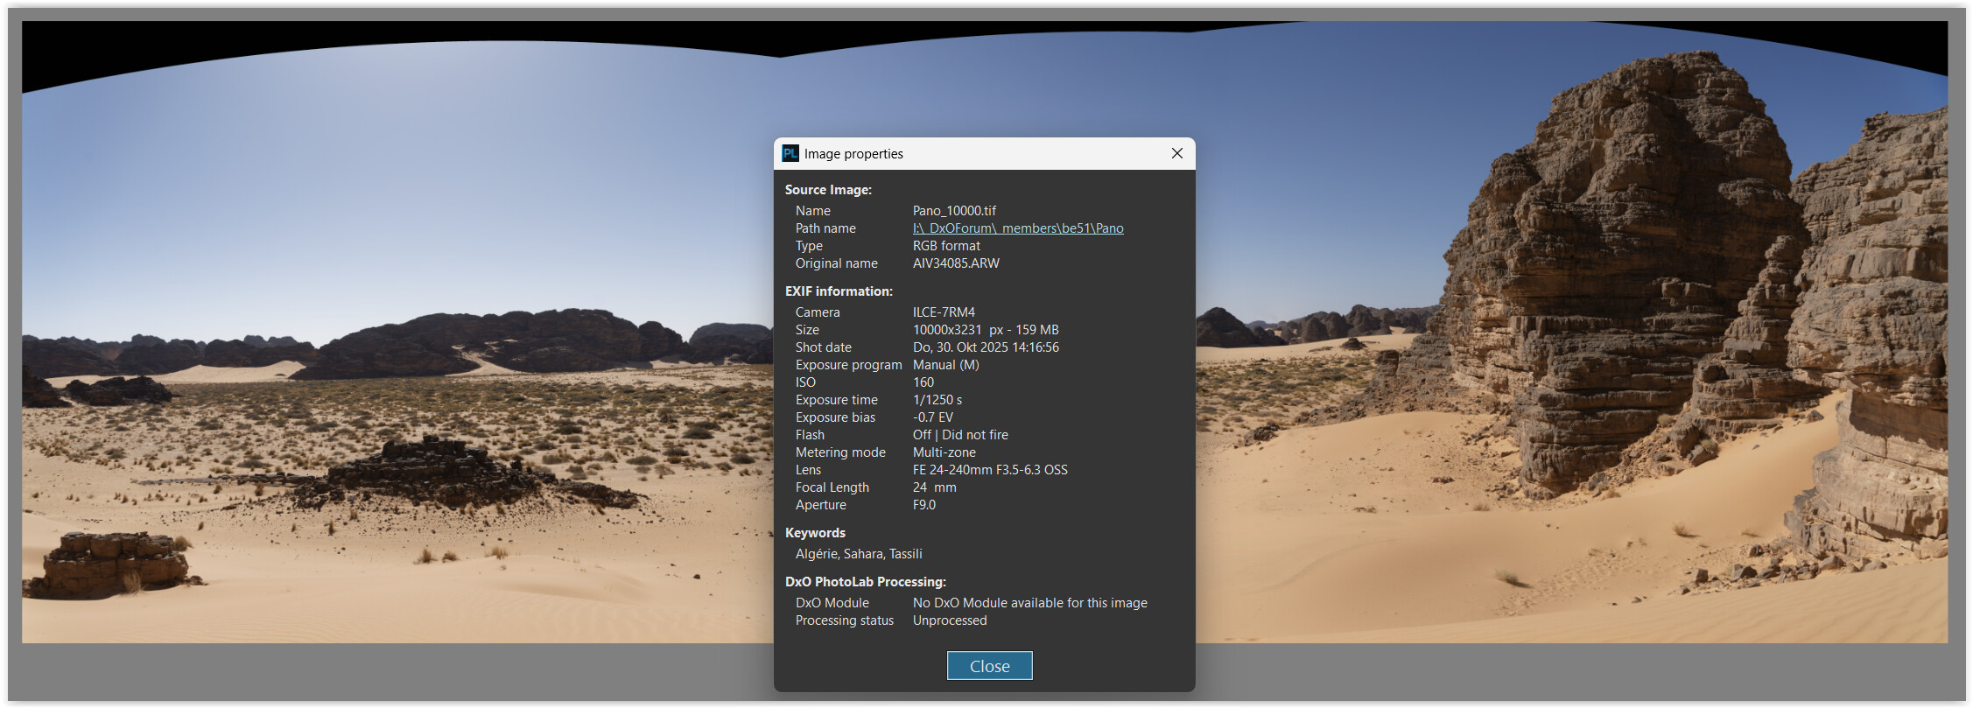Viewport: 1973px width, 708px height.
Task: Click the Source Image section heading
Action: pos(828,190)
